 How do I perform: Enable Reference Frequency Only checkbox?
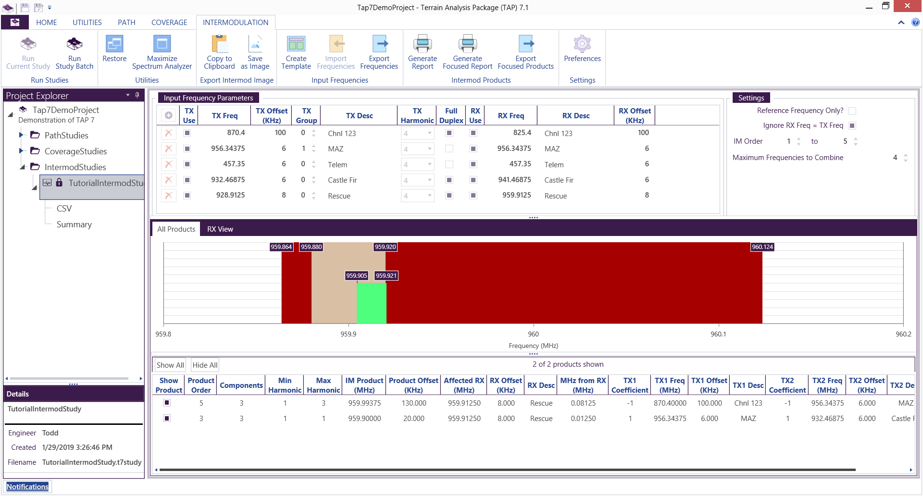coord(852,111)
